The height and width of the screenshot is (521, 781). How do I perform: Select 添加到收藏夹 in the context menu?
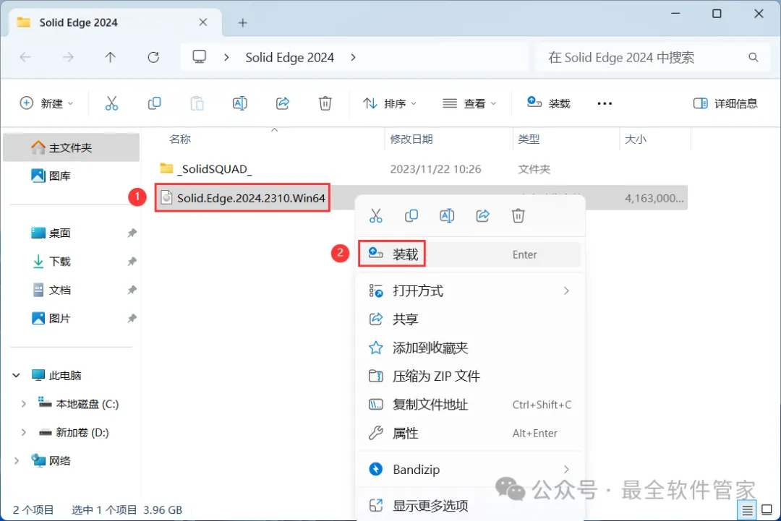(x=470, y=348)
